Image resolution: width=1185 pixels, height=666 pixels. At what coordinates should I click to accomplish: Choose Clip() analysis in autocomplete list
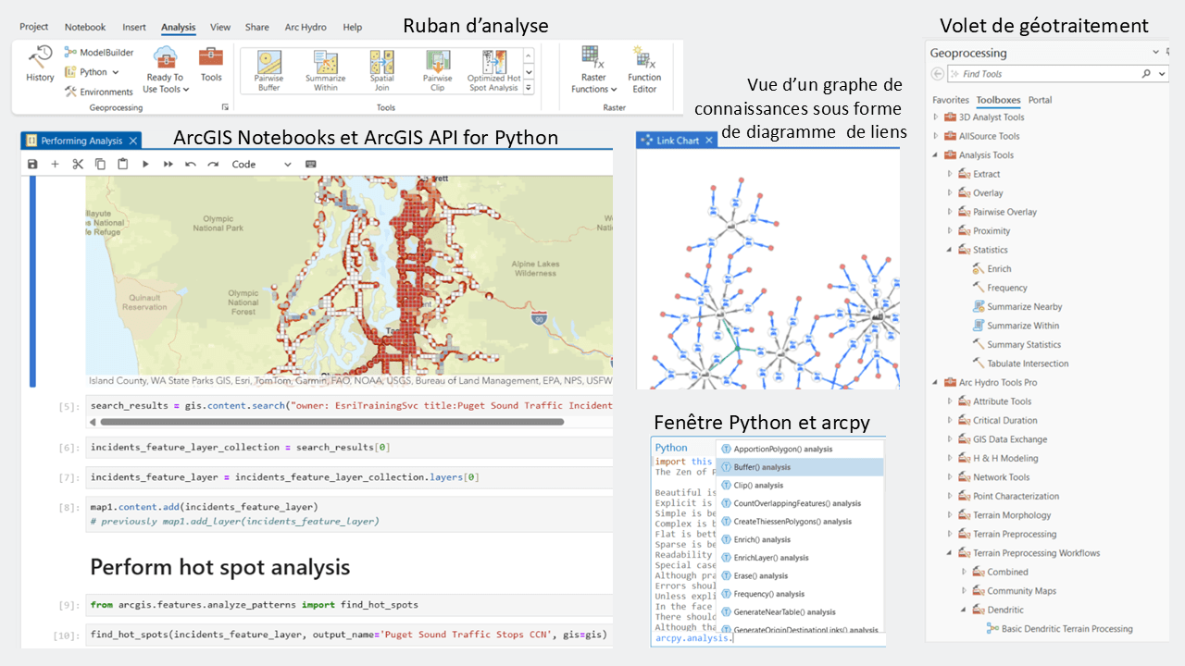click(801, 485)
